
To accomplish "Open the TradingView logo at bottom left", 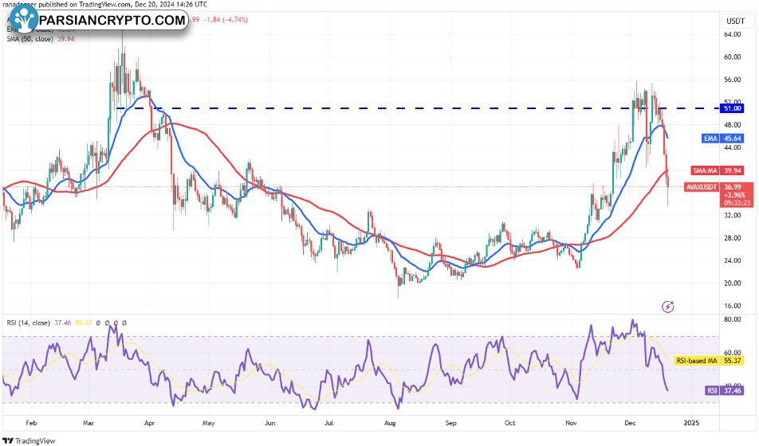I will coord(29,440).
